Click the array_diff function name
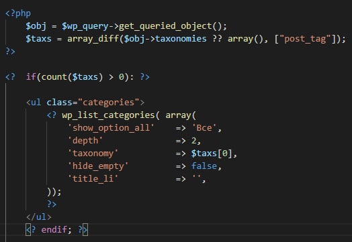This screenshot has height=242, width=352. point(93,39)
